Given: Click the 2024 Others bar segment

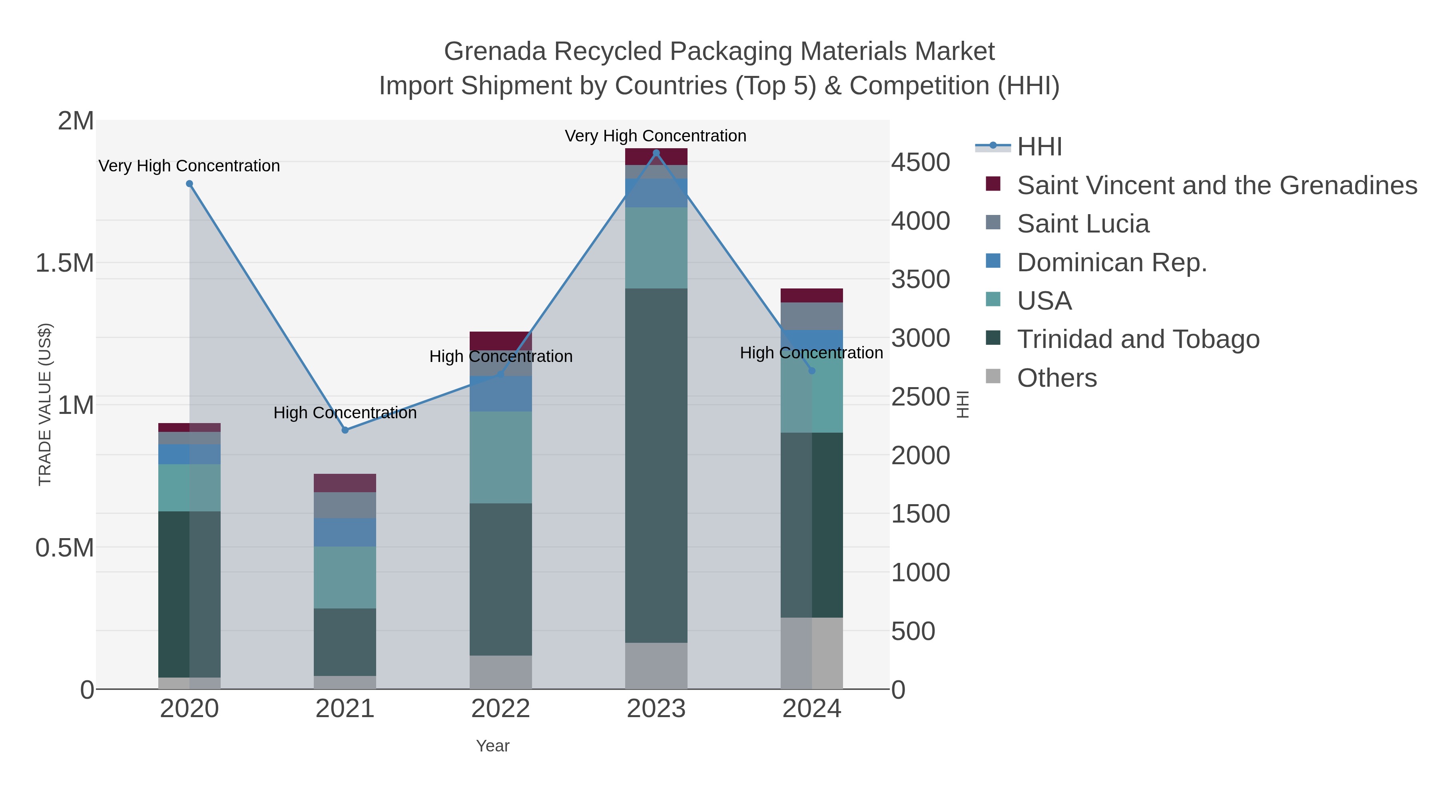Looking at the screenshot, I should [812, 653].
